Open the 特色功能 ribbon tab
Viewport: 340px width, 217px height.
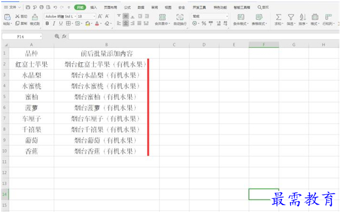coord(220,7)
